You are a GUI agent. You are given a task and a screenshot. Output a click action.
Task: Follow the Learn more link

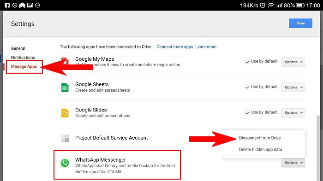pos(206,47)
